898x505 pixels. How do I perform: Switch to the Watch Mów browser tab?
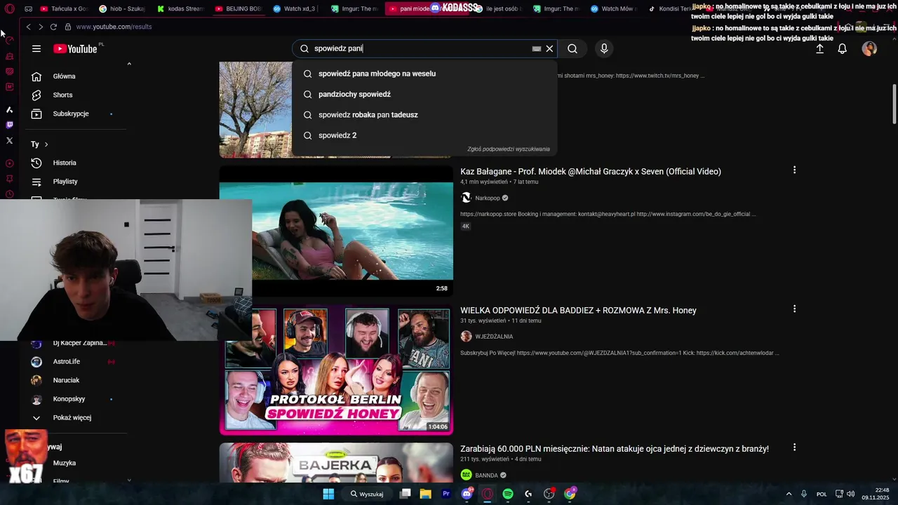pos(614,9)
